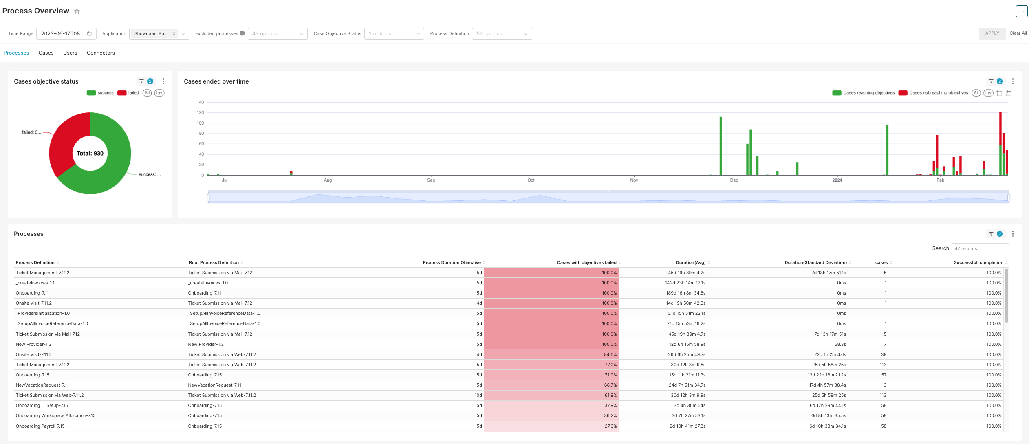Sort by Cases with objectives failed column
Image resolution: width=1029 pixels, height=444 pixels.
[589, 262]
